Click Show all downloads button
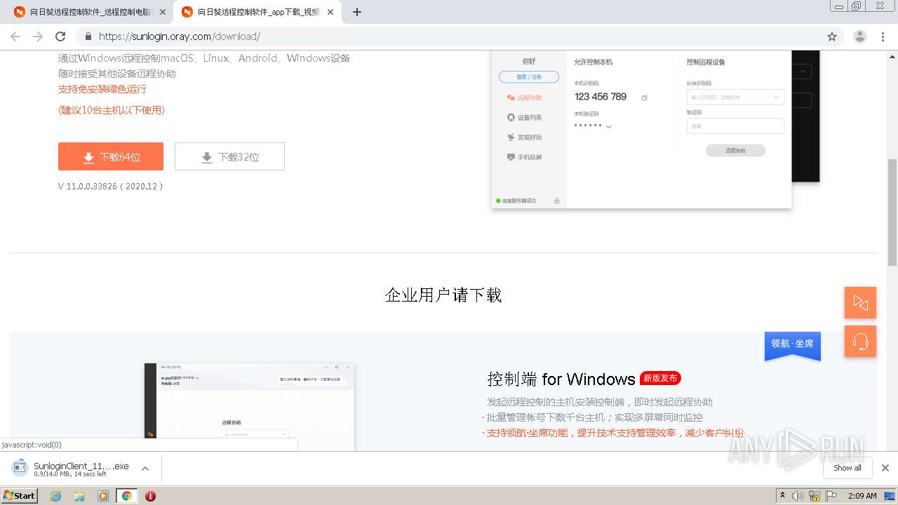 click(x=847, y=468)
